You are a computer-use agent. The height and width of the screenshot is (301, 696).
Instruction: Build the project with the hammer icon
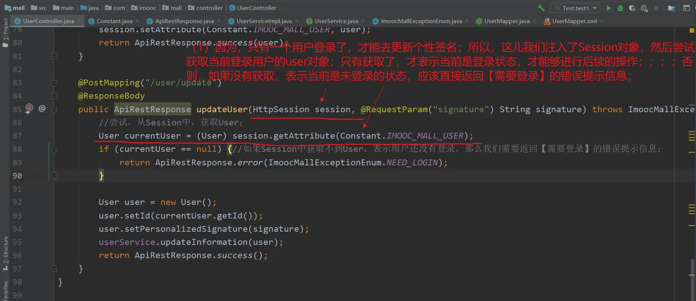click(541, 8)
